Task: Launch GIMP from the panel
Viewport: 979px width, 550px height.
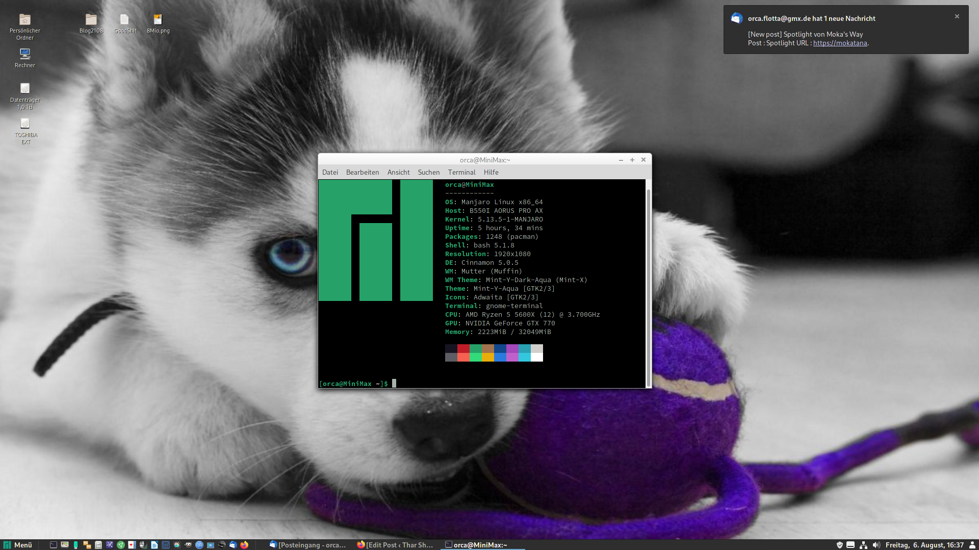Action: [x=188, y=545]
